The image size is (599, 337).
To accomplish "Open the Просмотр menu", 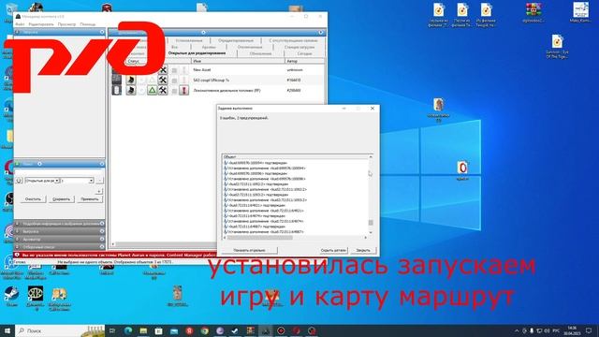I will [x=66, y=24].
